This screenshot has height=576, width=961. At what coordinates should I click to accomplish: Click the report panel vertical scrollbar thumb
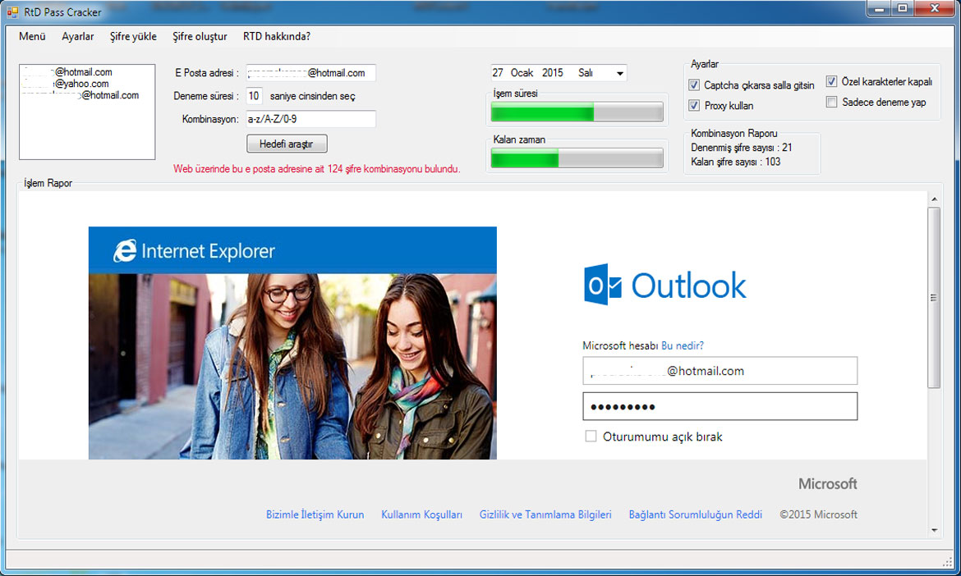tap(934, 298)
